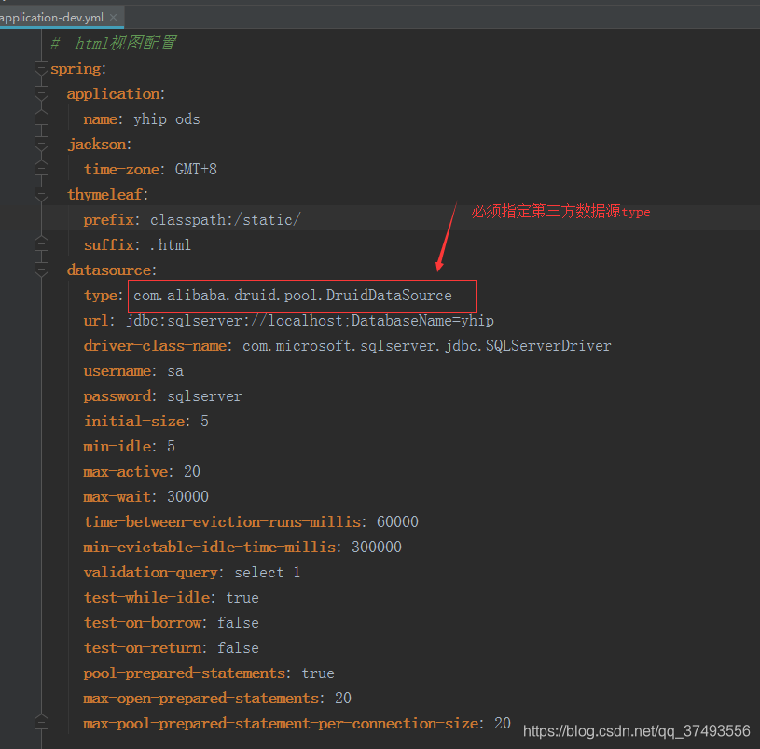
Task: Click the html视图配置 comment line
Action: [114, 43]
